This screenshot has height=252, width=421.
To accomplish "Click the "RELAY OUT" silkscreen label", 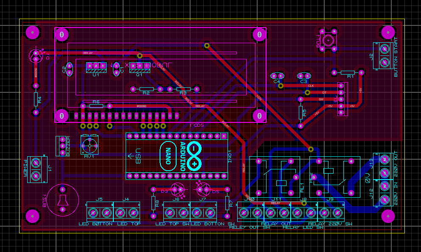I will tap(276, 224).
